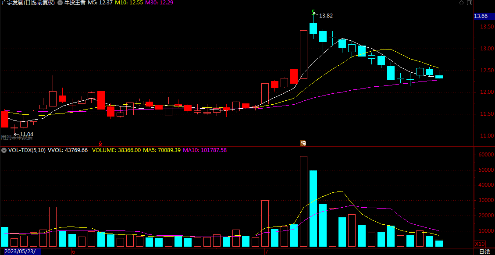
Task: Select the tallest red volume bar
Action: (303, 202)
